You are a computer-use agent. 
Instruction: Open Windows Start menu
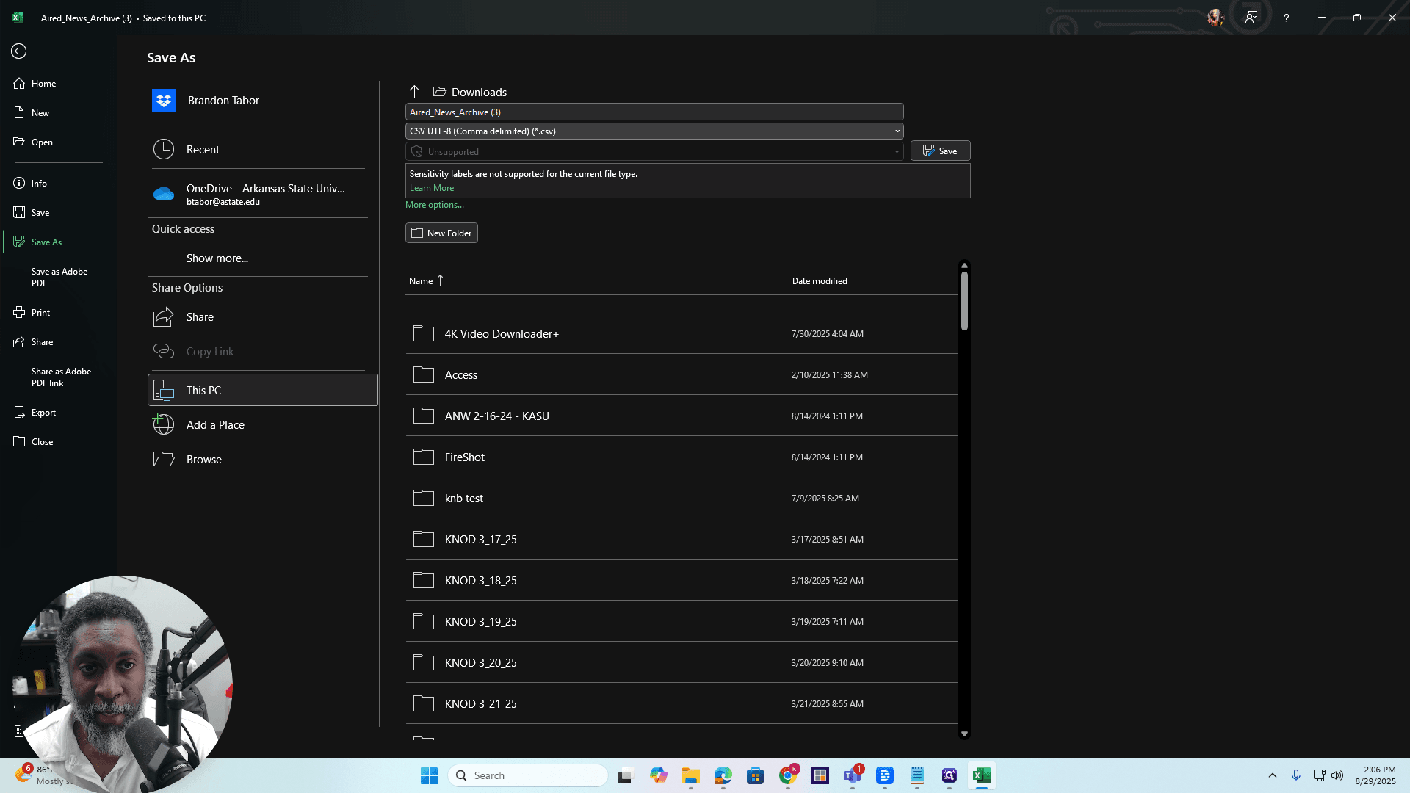pyautogui.click(x=430, y=775)
